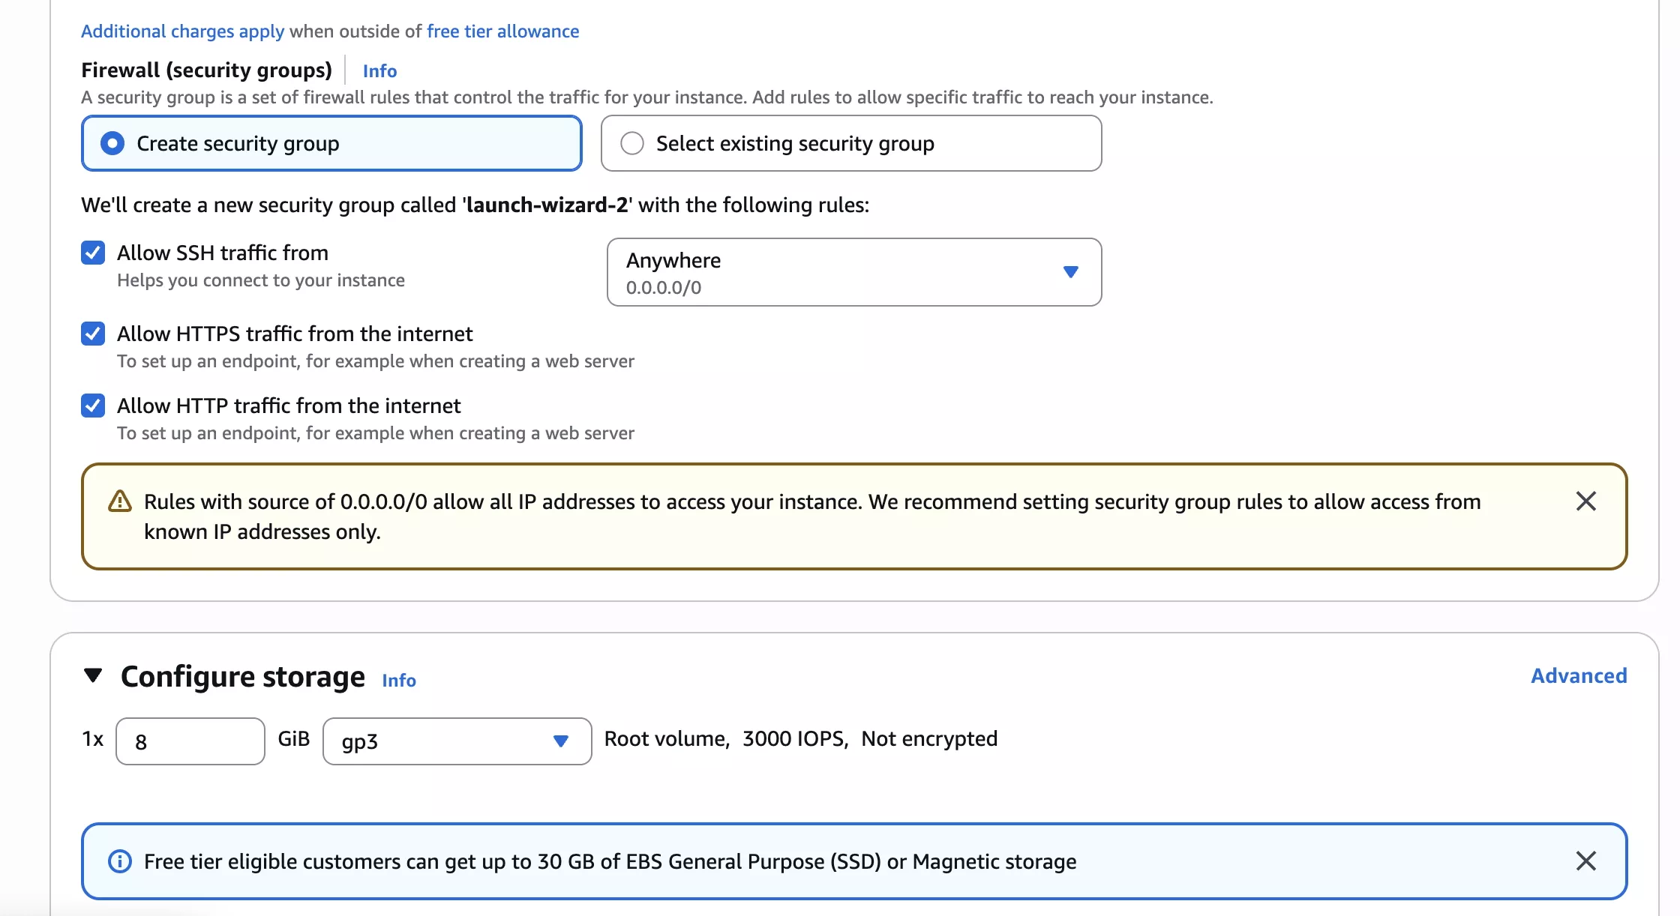Click the SSH source dropdown arrow
The image size is (1680, 916).
tap(1070, 272)
